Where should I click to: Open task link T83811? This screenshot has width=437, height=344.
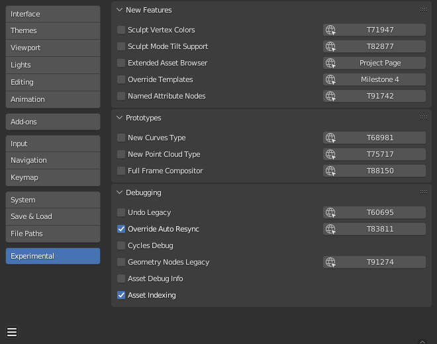coord(374,229)
